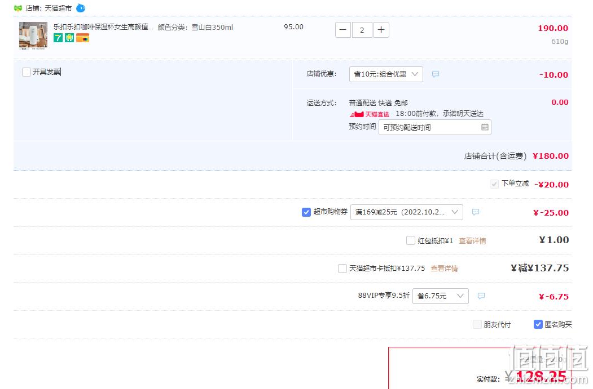Click the -10.00 store discount amount
Screen dimensions: 593x389
pyautogui.click(x=554, y=75)
